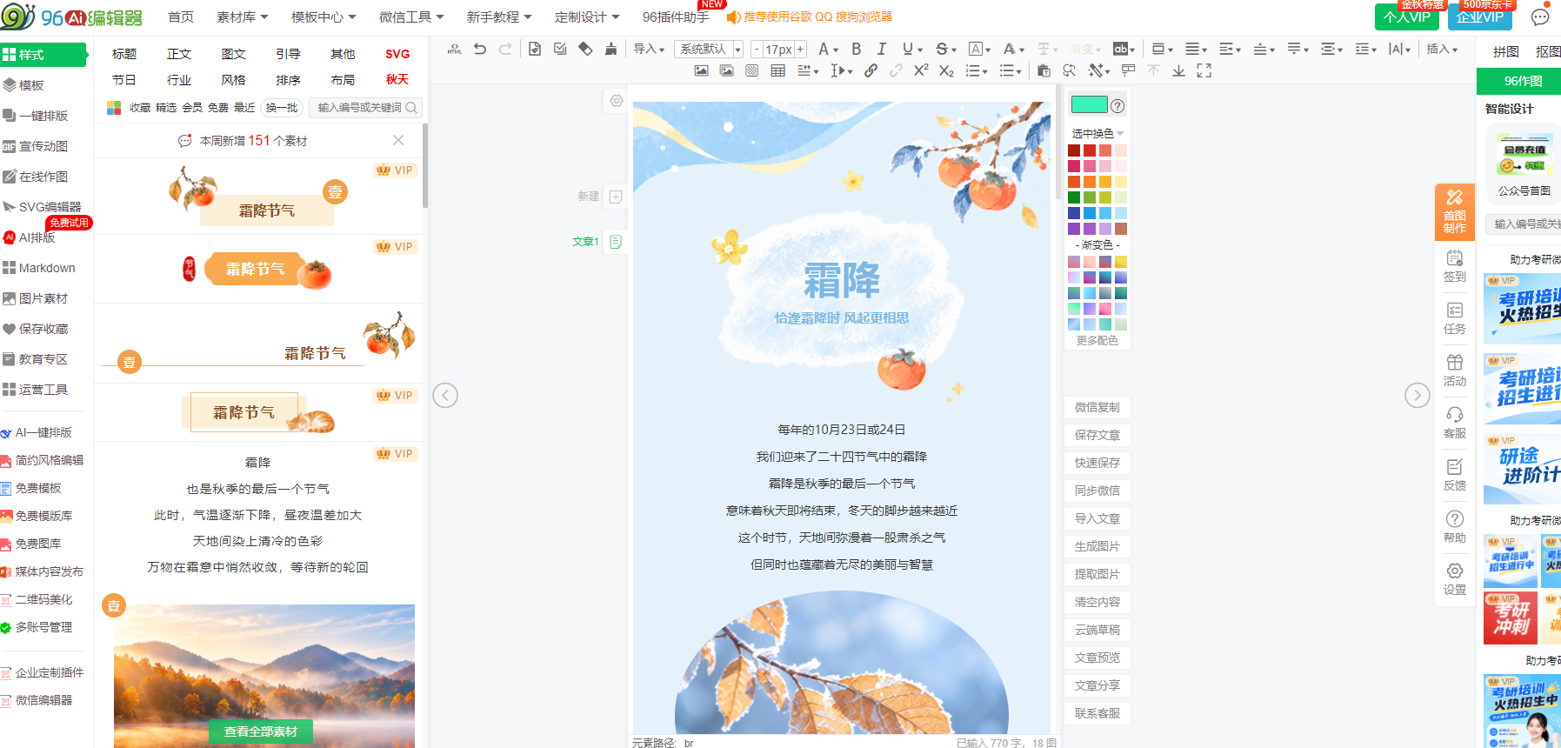Select the format painter brush icon
This screenshot has height=748, width=1561.
click(611, 50)
